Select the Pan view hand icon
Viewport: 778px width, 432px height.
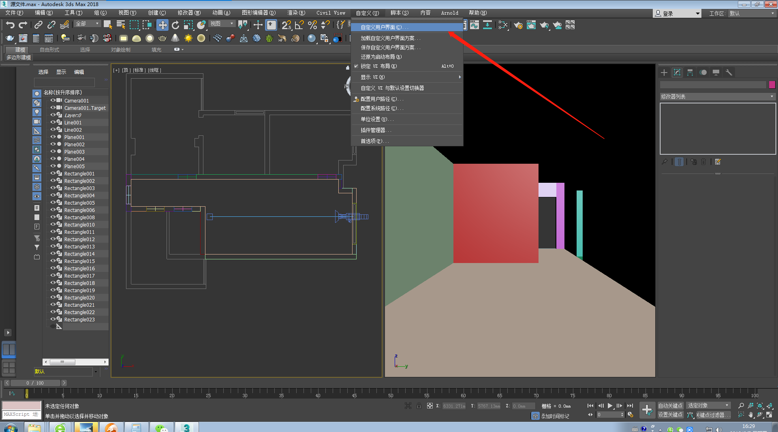751,415
